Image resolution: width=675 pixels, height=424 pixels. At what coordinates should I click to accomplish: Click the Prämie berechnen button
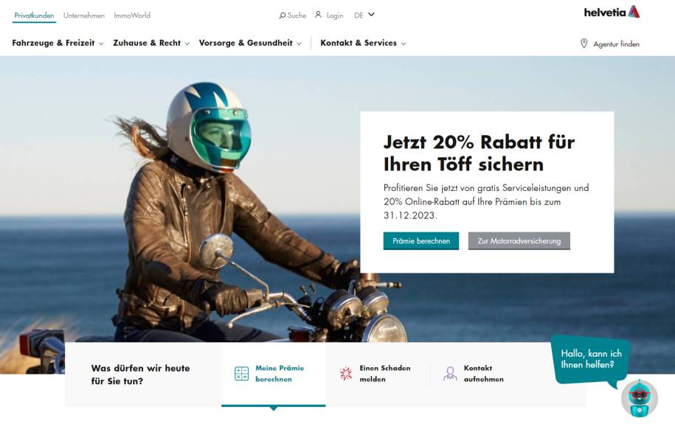(x=421, y=241)
